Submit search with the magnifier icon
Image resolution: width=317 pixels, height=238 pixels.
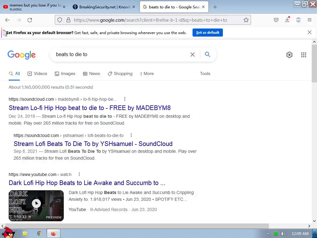click(x=207, y=54)
